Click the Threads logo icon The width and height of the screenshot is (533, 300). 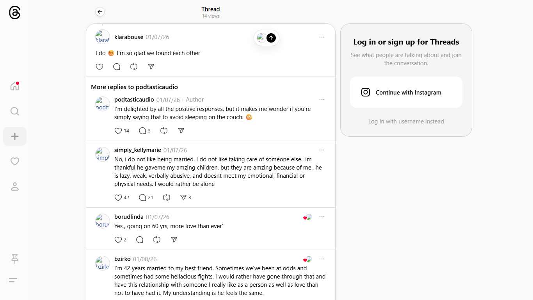click(x=14, y=12)
